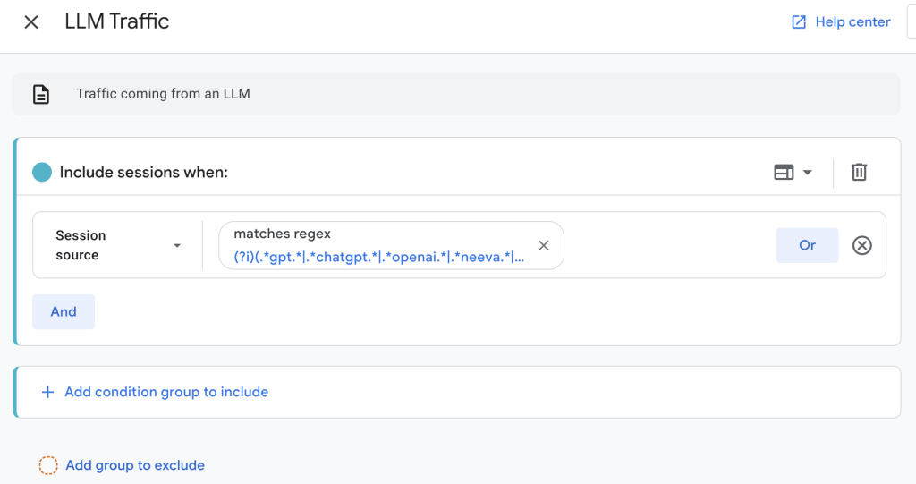Open the Help center link text

[x=852, y=22]
